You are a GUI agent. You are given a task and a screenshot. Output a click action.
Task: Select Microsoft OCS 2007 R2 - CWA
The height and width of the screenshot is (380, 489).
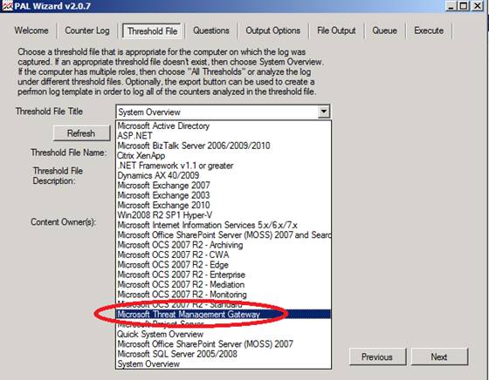tap(223, 254)
